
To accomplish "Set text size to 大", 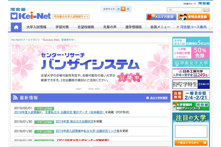I will [128, 9].
